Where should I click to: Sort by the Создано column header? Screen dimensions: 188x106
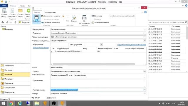coord(152,26)
